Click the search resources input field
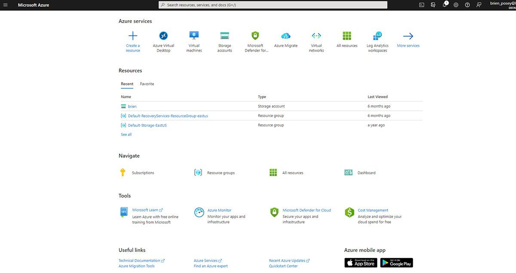This screenshot has width=516, height=273. tap(273, 5)
